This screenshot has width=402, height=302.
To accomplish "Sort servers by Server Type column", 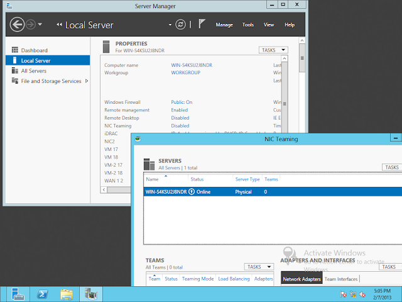I will point(247,179).
